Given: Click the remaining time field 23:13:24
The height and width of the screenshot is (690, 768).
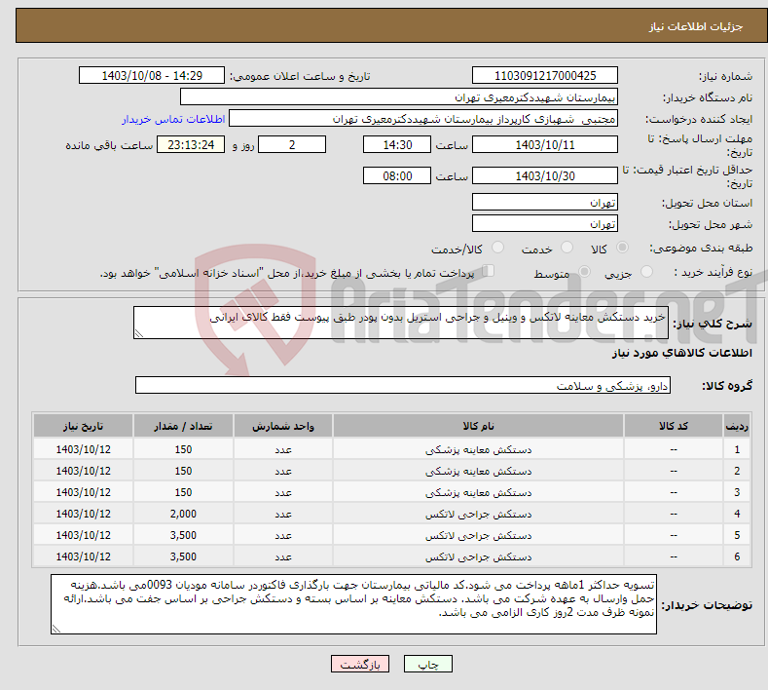Looking at the screenshot, I should click(191, 144).
